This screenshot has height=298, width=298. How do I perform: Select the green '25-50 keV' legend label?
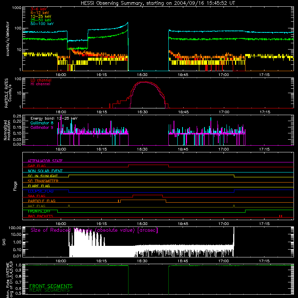tap(41, 20)
